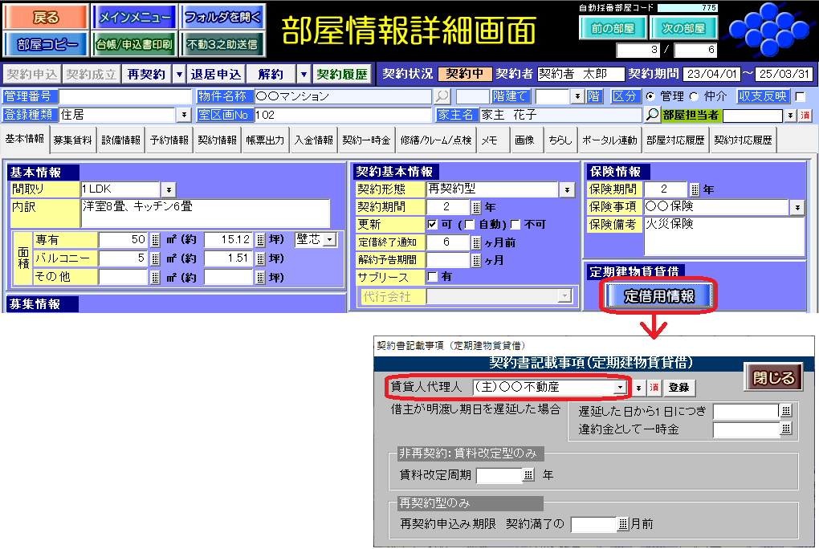Image resolution: width=819 pixels, height=549 pixels.
Task: Click the magnifier icon beside 物件名称 field
Action: click(x=442, y=96)
